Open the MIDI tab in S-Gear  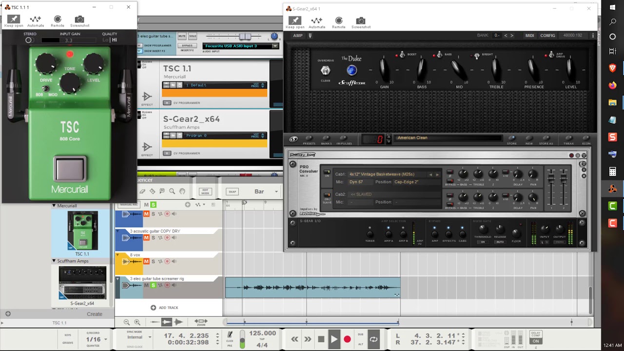pyautogui.click(x=529, y=36)
